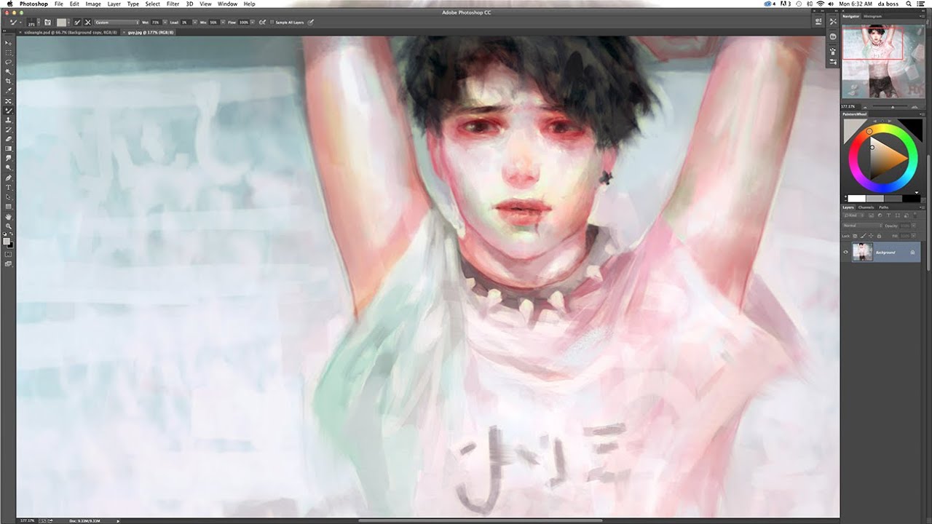
Task: Switch to the Channels tab
Action: point(866,207)
